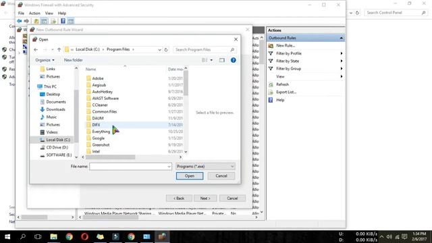432x243 pixels.
Task: Select the Everything folder
Action: (101, 132)
